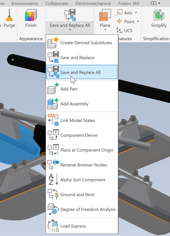170x236 pixels.
Task: Click the UCS tool
Action: (x=124, y=30)
